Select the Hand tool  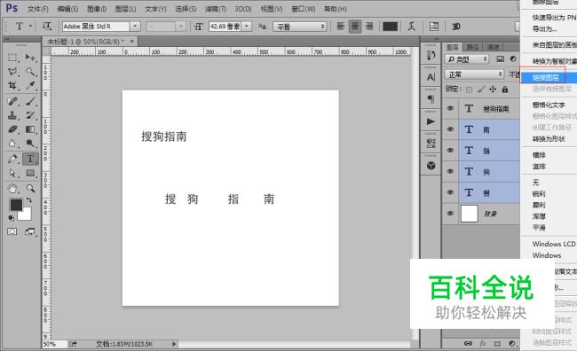tap(12, 189)
